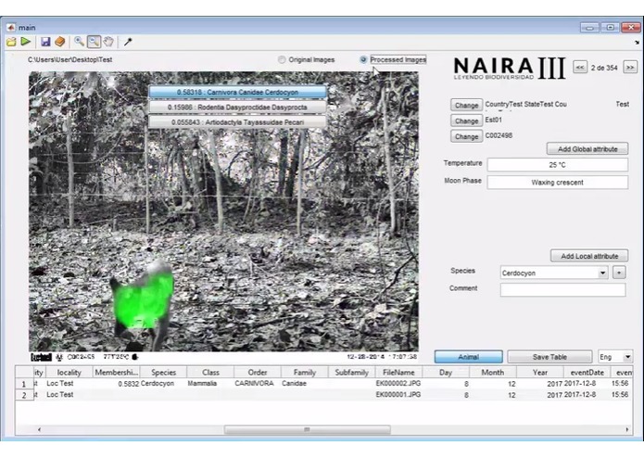Click the Moon Phase Waxing crescent field
The width and height of the screenshot is (644, 458).
pyautogui.click(x=557, y=183)
